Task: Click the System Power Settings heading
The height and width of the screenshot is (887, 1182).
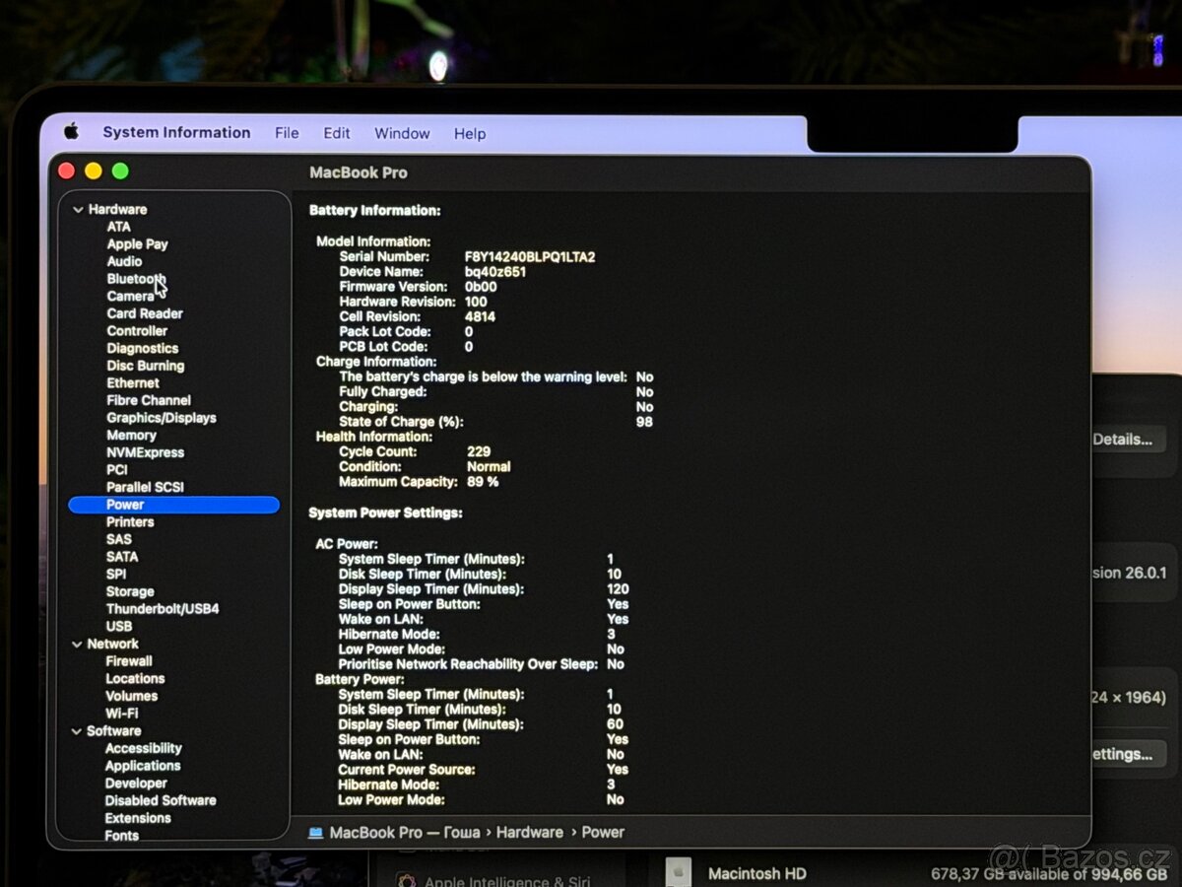Action: [385, 513]
